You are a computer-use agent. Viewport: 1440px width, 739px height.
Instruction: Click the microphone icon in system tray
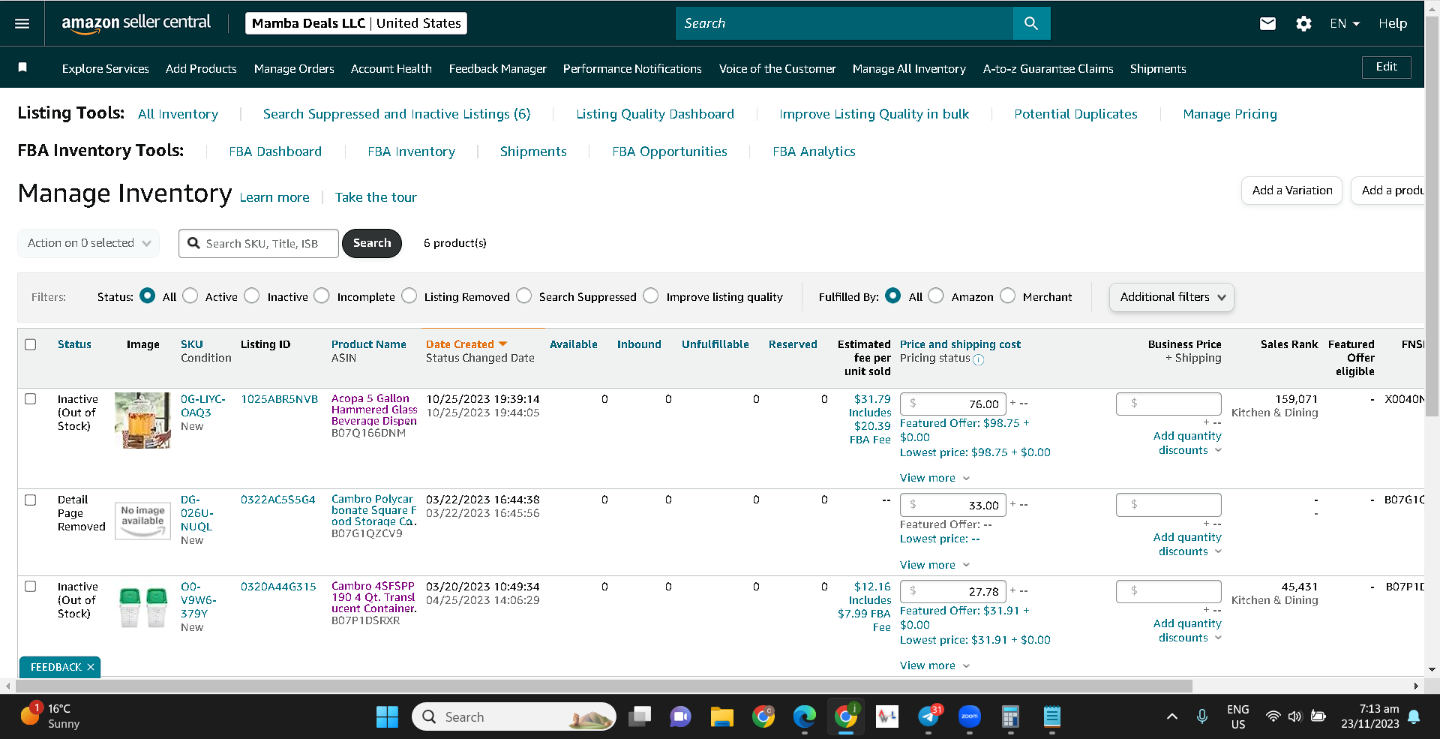coord(1202,716)
